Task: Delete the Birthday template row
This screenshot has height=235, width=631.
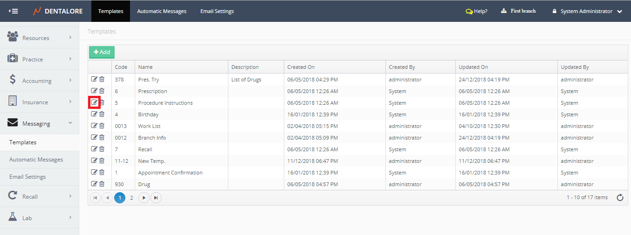Action: (102, 114)
